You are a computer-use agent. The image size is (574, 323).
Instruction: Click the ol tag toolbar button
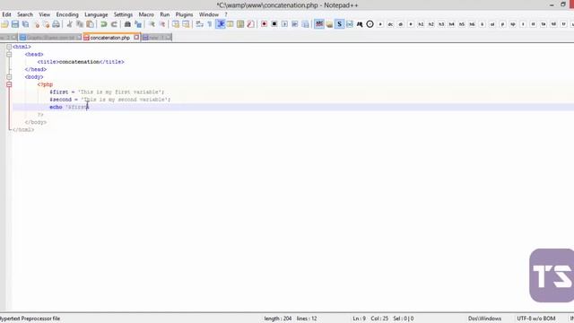tap(492, 24)
